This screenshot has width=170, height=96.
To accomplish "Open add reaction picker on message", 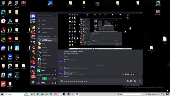I will click(x=131, y=74).
